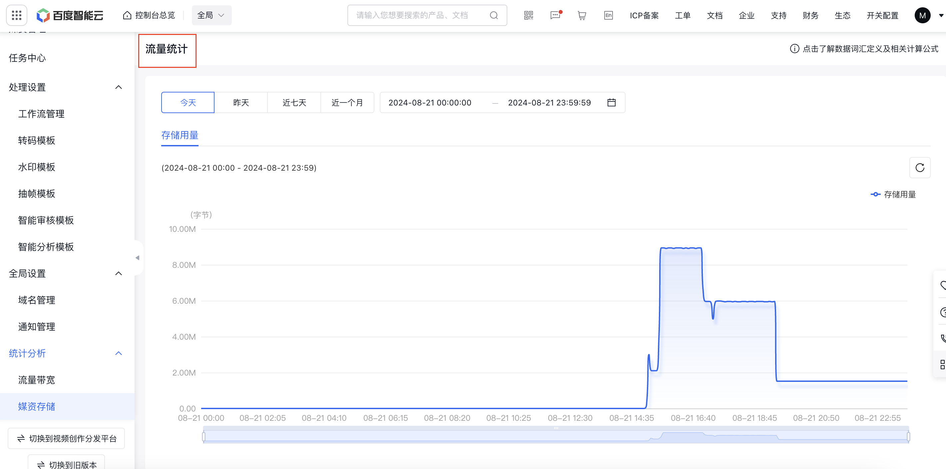Screen dimensions: 946x469
Task: Switch to the 存储用量 tab
Action: click(180, 135)
